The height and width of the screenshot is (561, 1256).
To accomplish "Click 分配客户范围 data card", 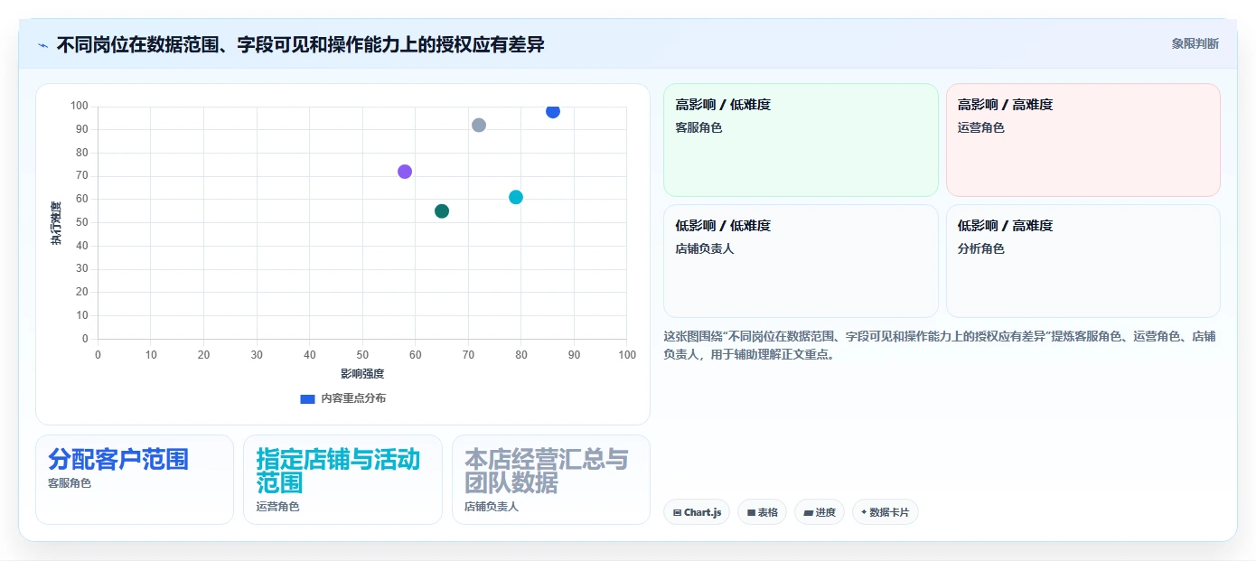I will 135,480.
